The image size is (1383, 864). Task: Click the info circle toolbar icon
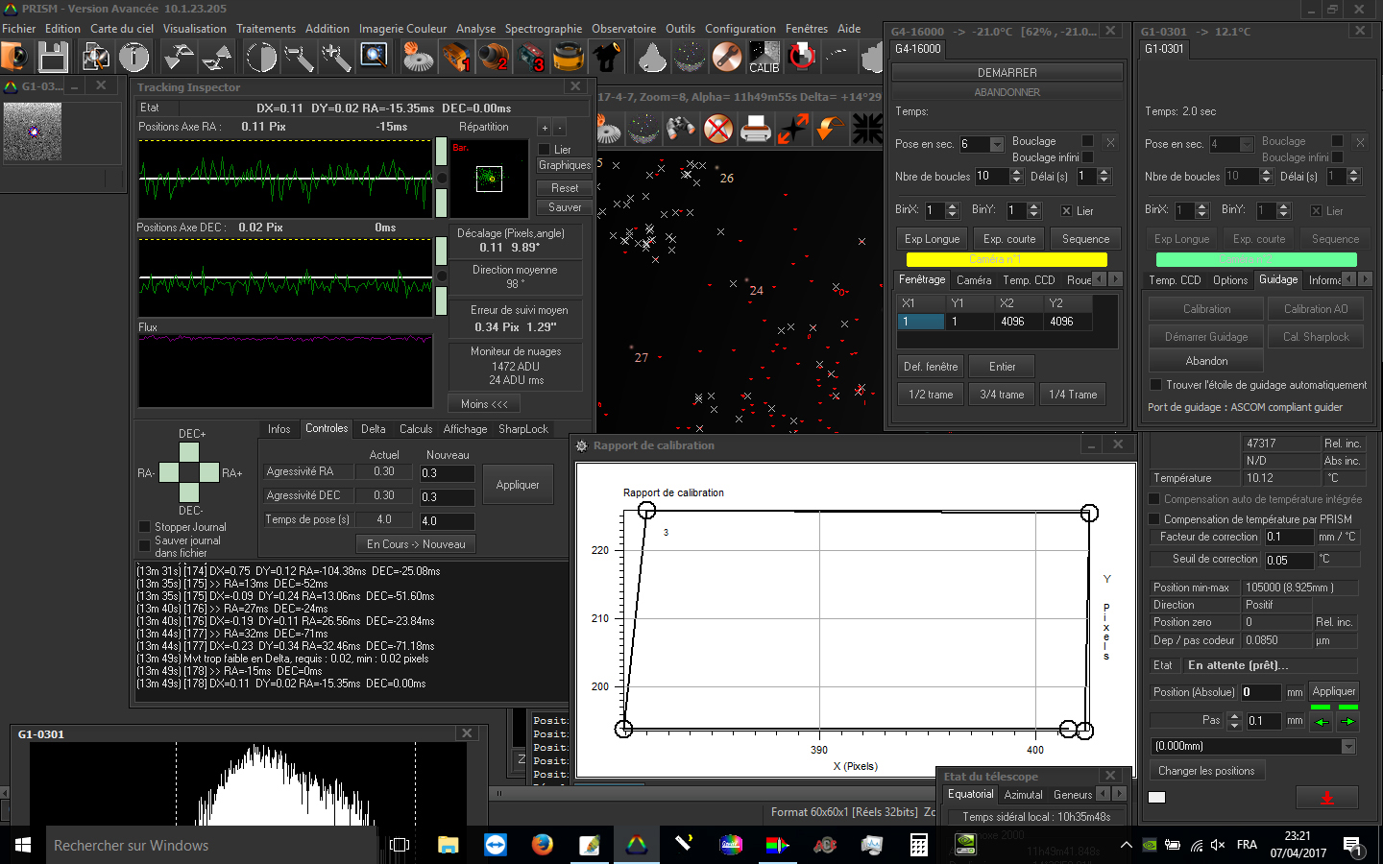click(x=133, y=58)
